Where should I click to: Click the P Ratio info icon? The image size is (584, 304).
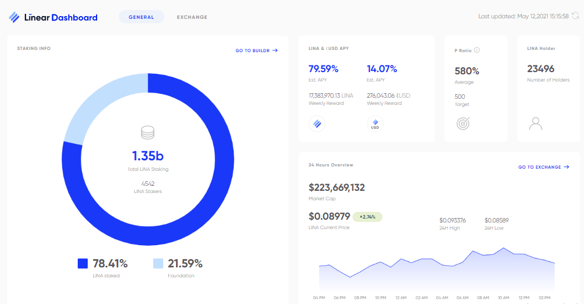477,50
